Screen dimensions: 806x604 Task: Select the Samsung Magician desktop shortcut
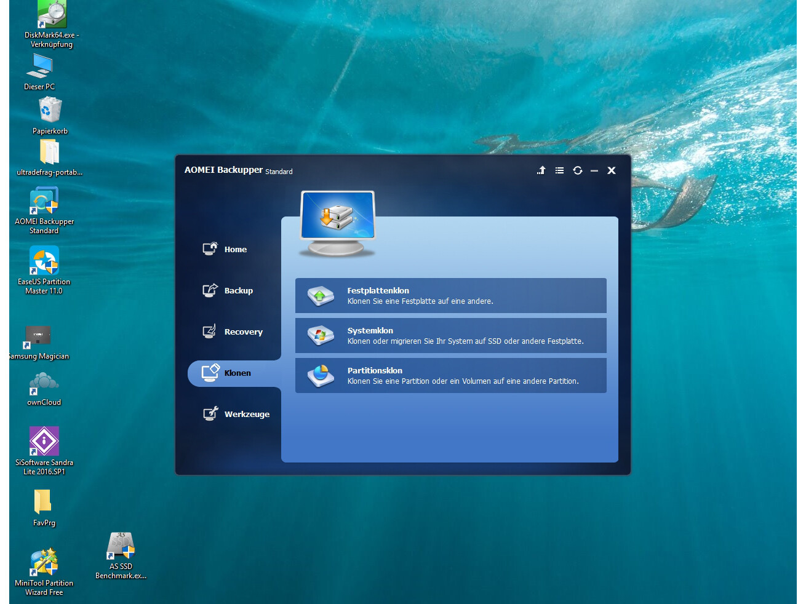click(x=39, y=343)
